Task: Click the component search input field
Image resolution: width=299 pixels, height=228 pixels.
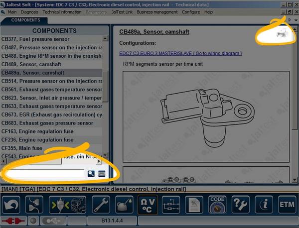Action: pyautogui.click(x=45, y=174)
